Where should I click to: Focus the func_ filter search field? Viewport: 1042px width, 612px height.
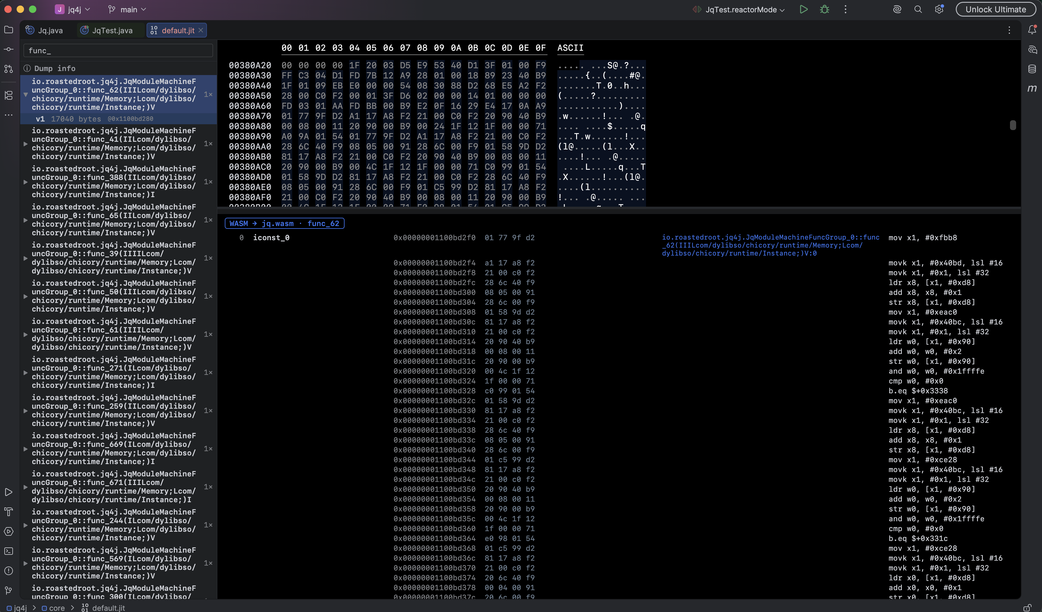coord(118,50)
